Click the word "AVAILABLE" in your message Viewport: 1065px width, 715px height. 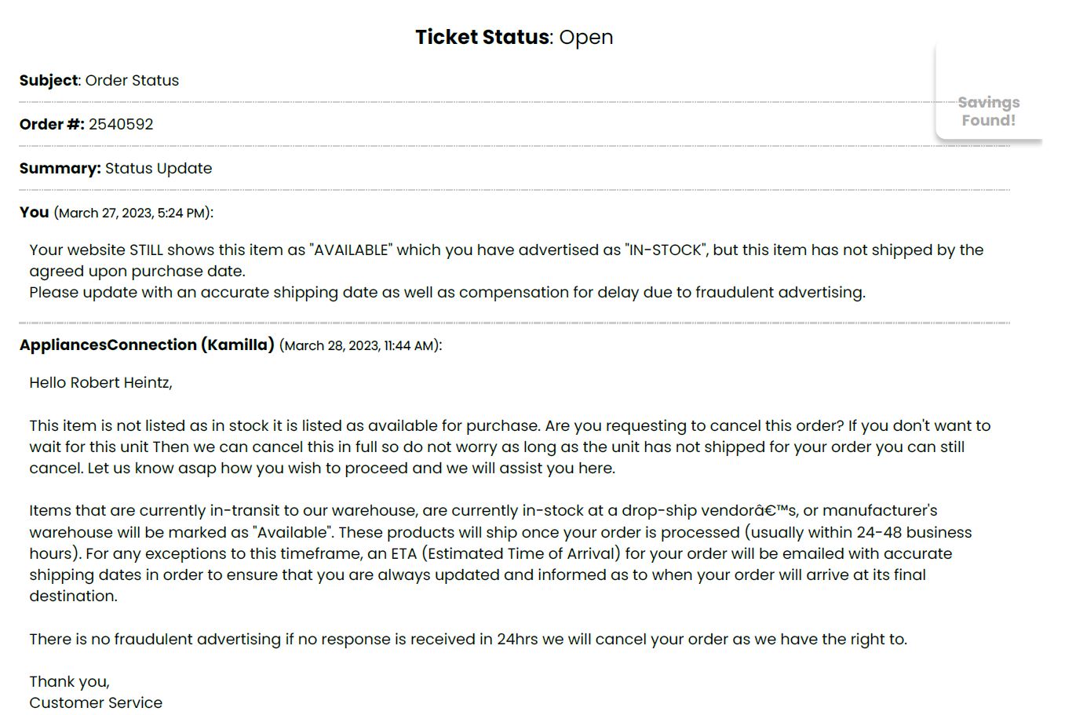point(351,250)
